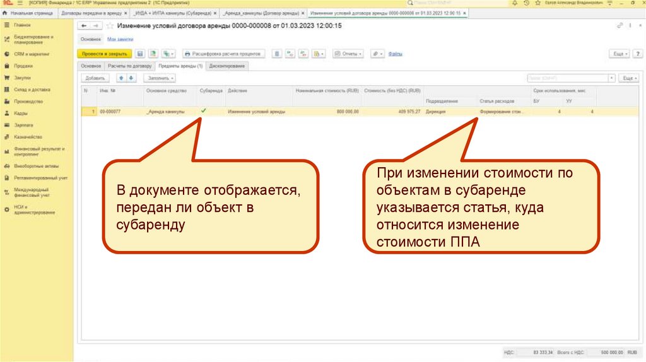The width and height of the screenshot is (646, 362).
Task: Click nominal cost cell 800 000,00
Action: click(327, 112)
